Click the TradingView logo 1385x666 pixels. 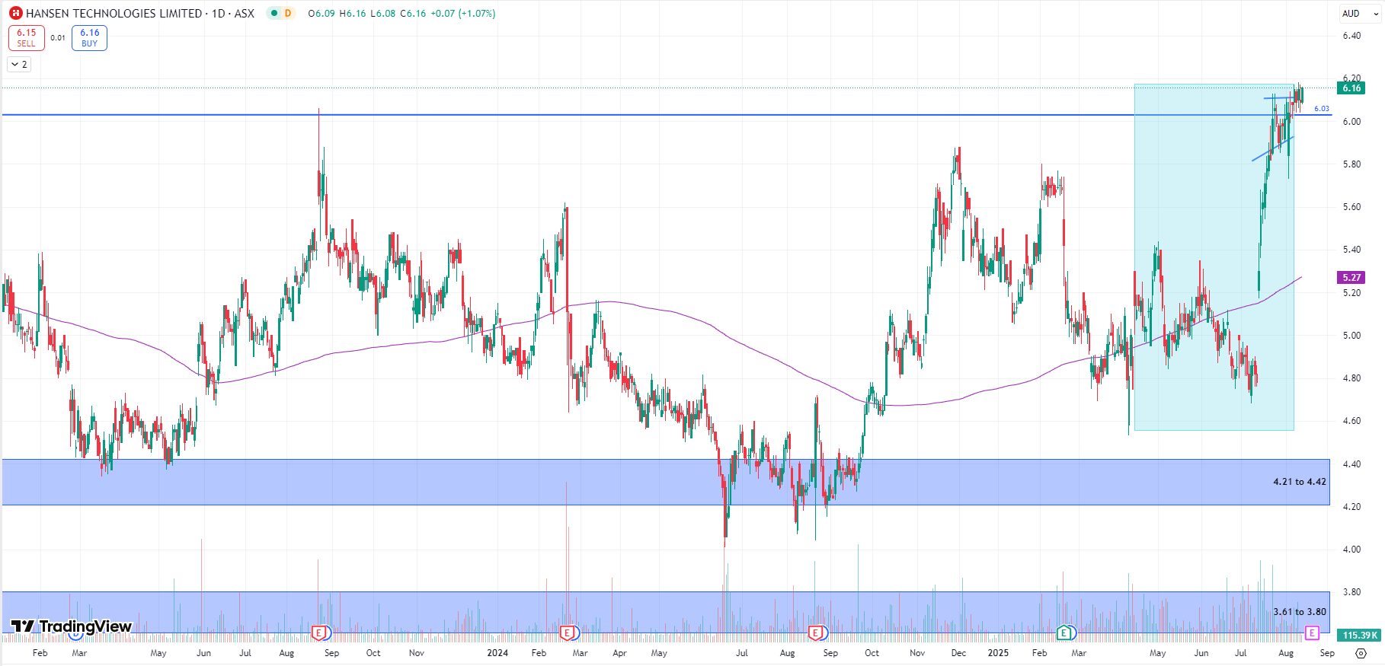[72, 626]
